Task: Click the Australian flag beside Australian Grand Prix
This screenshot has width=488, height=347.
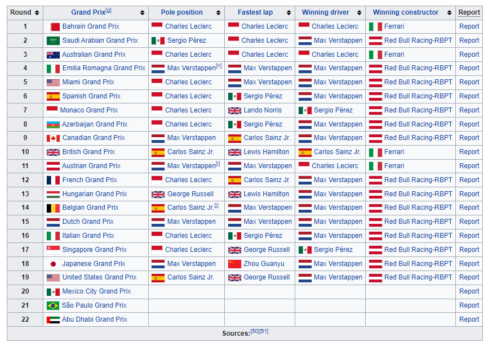Action: coord(53,55)
